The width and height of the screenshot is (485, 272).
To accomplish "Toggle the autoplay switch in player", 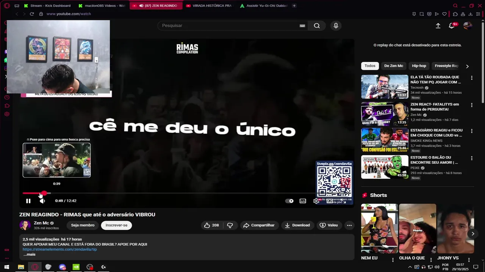I will 289,201.
